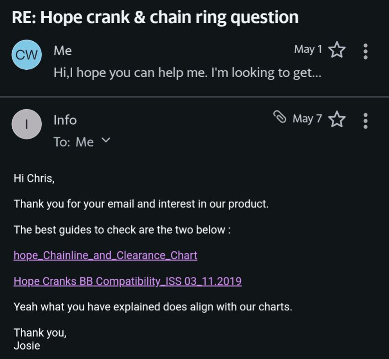Click the "Hi Chris," greeting line
Viewport: 389px width, 359px height.
pyautogui.click(x=34, y=178)
